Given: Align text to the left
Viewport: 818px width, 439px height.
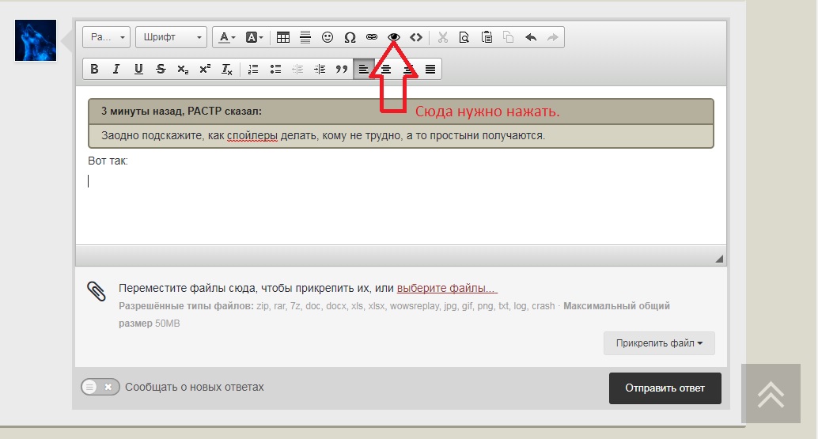Looking at the screenshot, I should point(364,69).
